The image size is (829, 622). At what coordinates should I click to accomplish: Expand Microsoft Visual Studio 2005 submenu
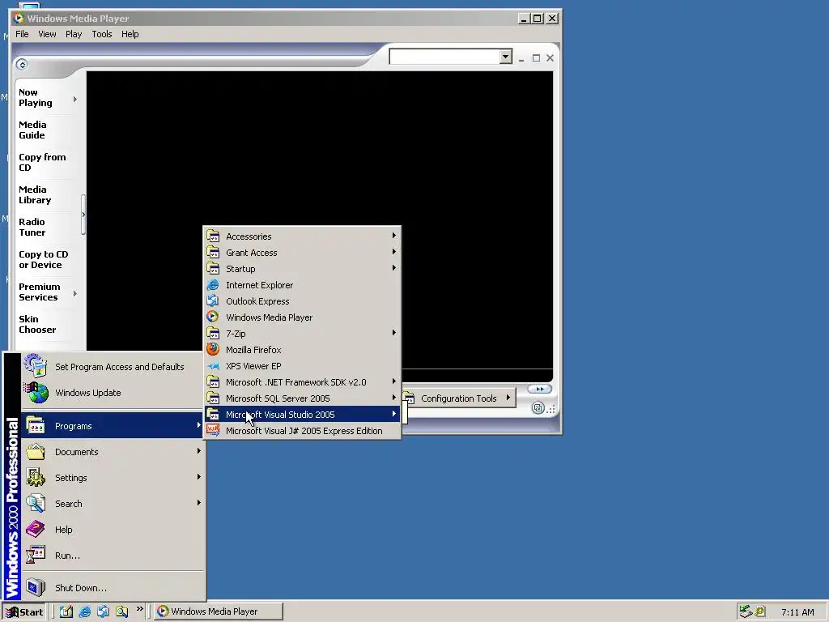click(x=394, y=414)
